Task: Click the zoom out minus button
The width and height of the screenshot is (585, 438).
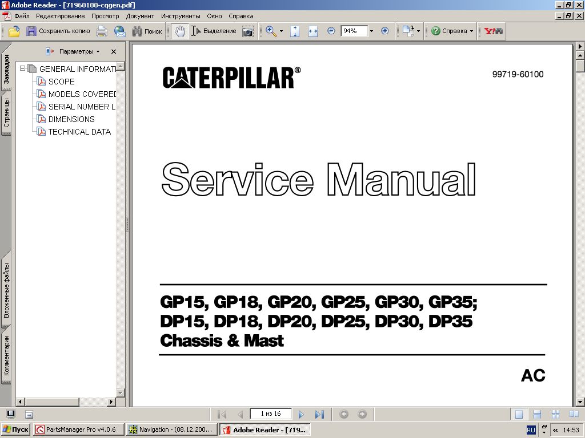Action: 331,31
